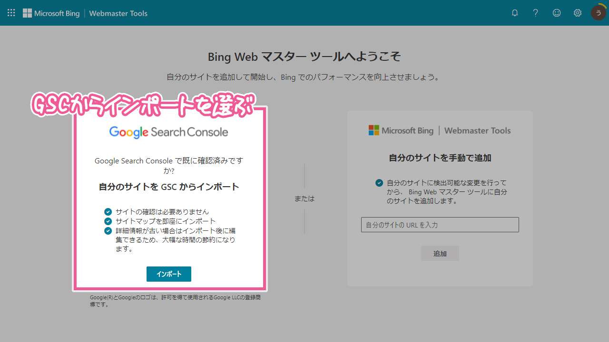Open the help question mark icon

point(536,13)
